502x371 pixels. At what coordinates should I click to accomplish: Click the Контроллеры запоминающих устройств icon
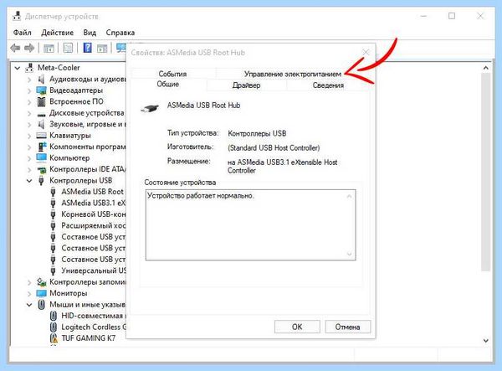point(41,282)
